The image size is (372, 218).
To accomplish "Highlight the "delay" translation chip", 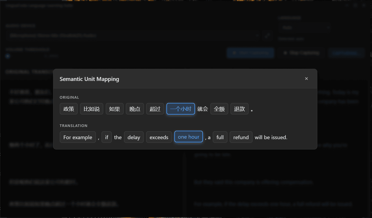I will pyautogui.click(x=134, y=137).
